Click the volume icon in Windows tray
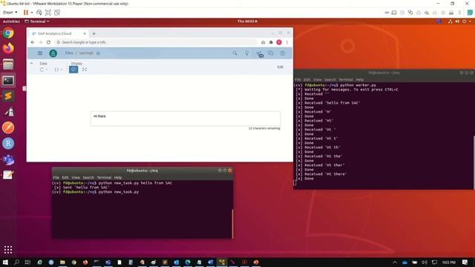Screen dimensions: 475x267 pyautogui.click(x=425, y=262)
